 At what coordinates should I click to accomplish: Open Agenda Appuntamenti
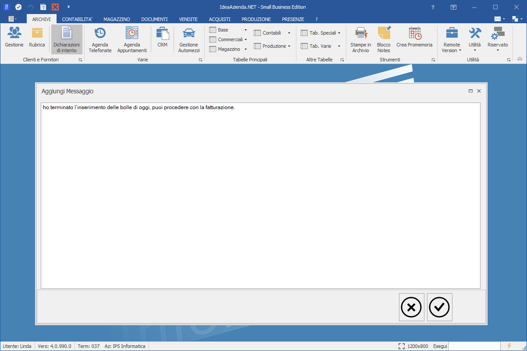coord(132,39)
